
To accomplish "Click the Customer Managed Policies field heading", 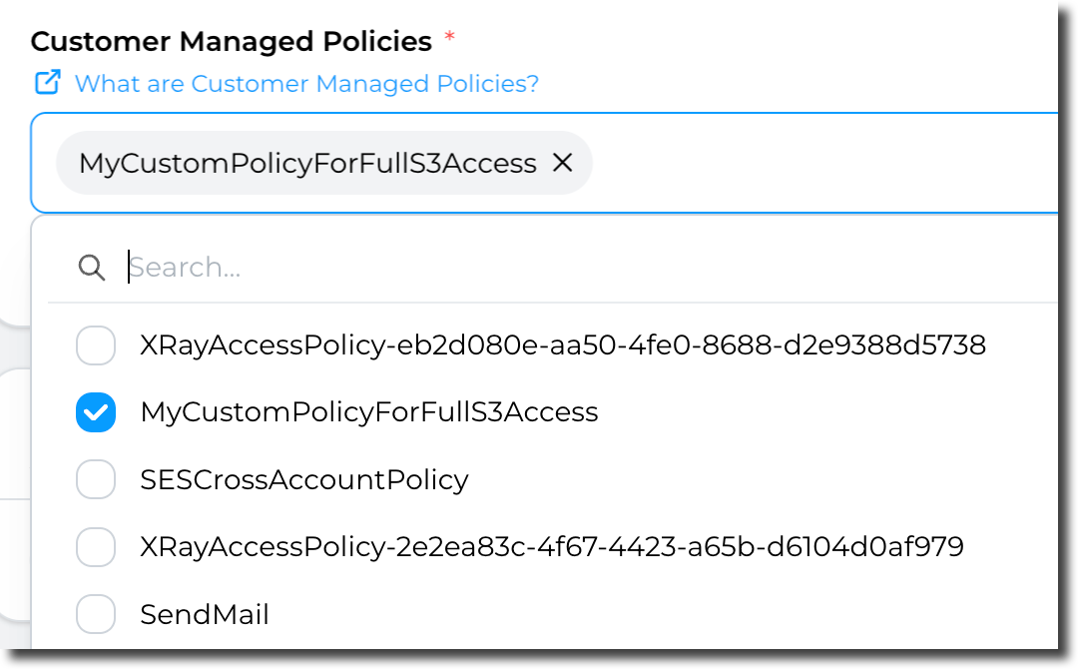I will (x=231, y=42).
